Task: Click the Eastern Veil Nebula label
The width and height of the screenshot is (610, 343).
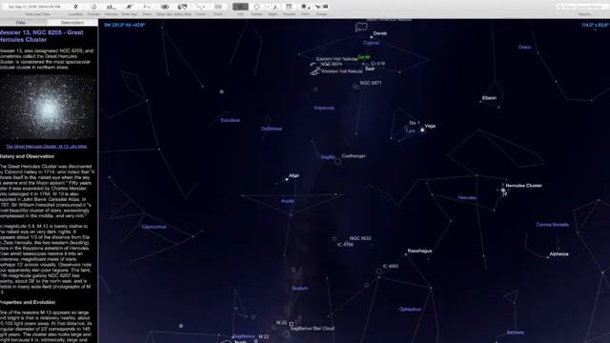Action: tap(336, 59)
